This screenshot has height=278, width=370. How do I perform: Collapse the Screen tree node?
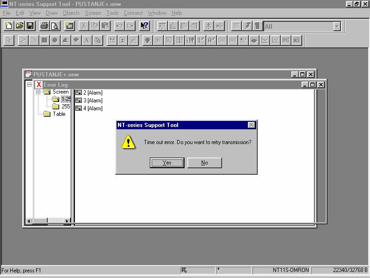(x=38, y=92)
